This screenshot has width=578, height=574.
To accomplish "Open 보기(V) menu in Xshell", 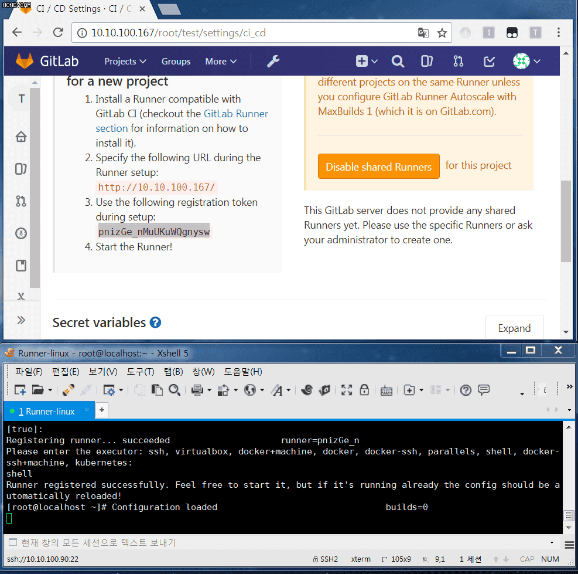I will (103, 372).
